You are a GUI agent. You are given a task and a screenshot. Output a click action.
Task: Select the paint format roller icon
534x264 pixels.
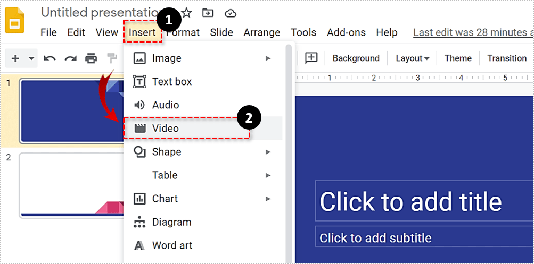(112, 58)
